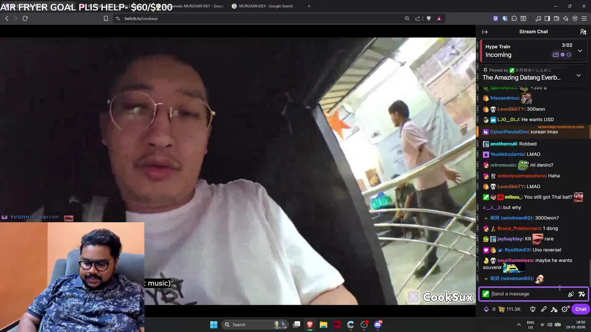Open the Windows Start menu
Viewport: 591px width, 332px height.
coord(214,325)
